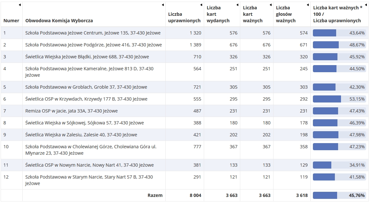Select the 1 389 eligible voters cell

[195, 45]
